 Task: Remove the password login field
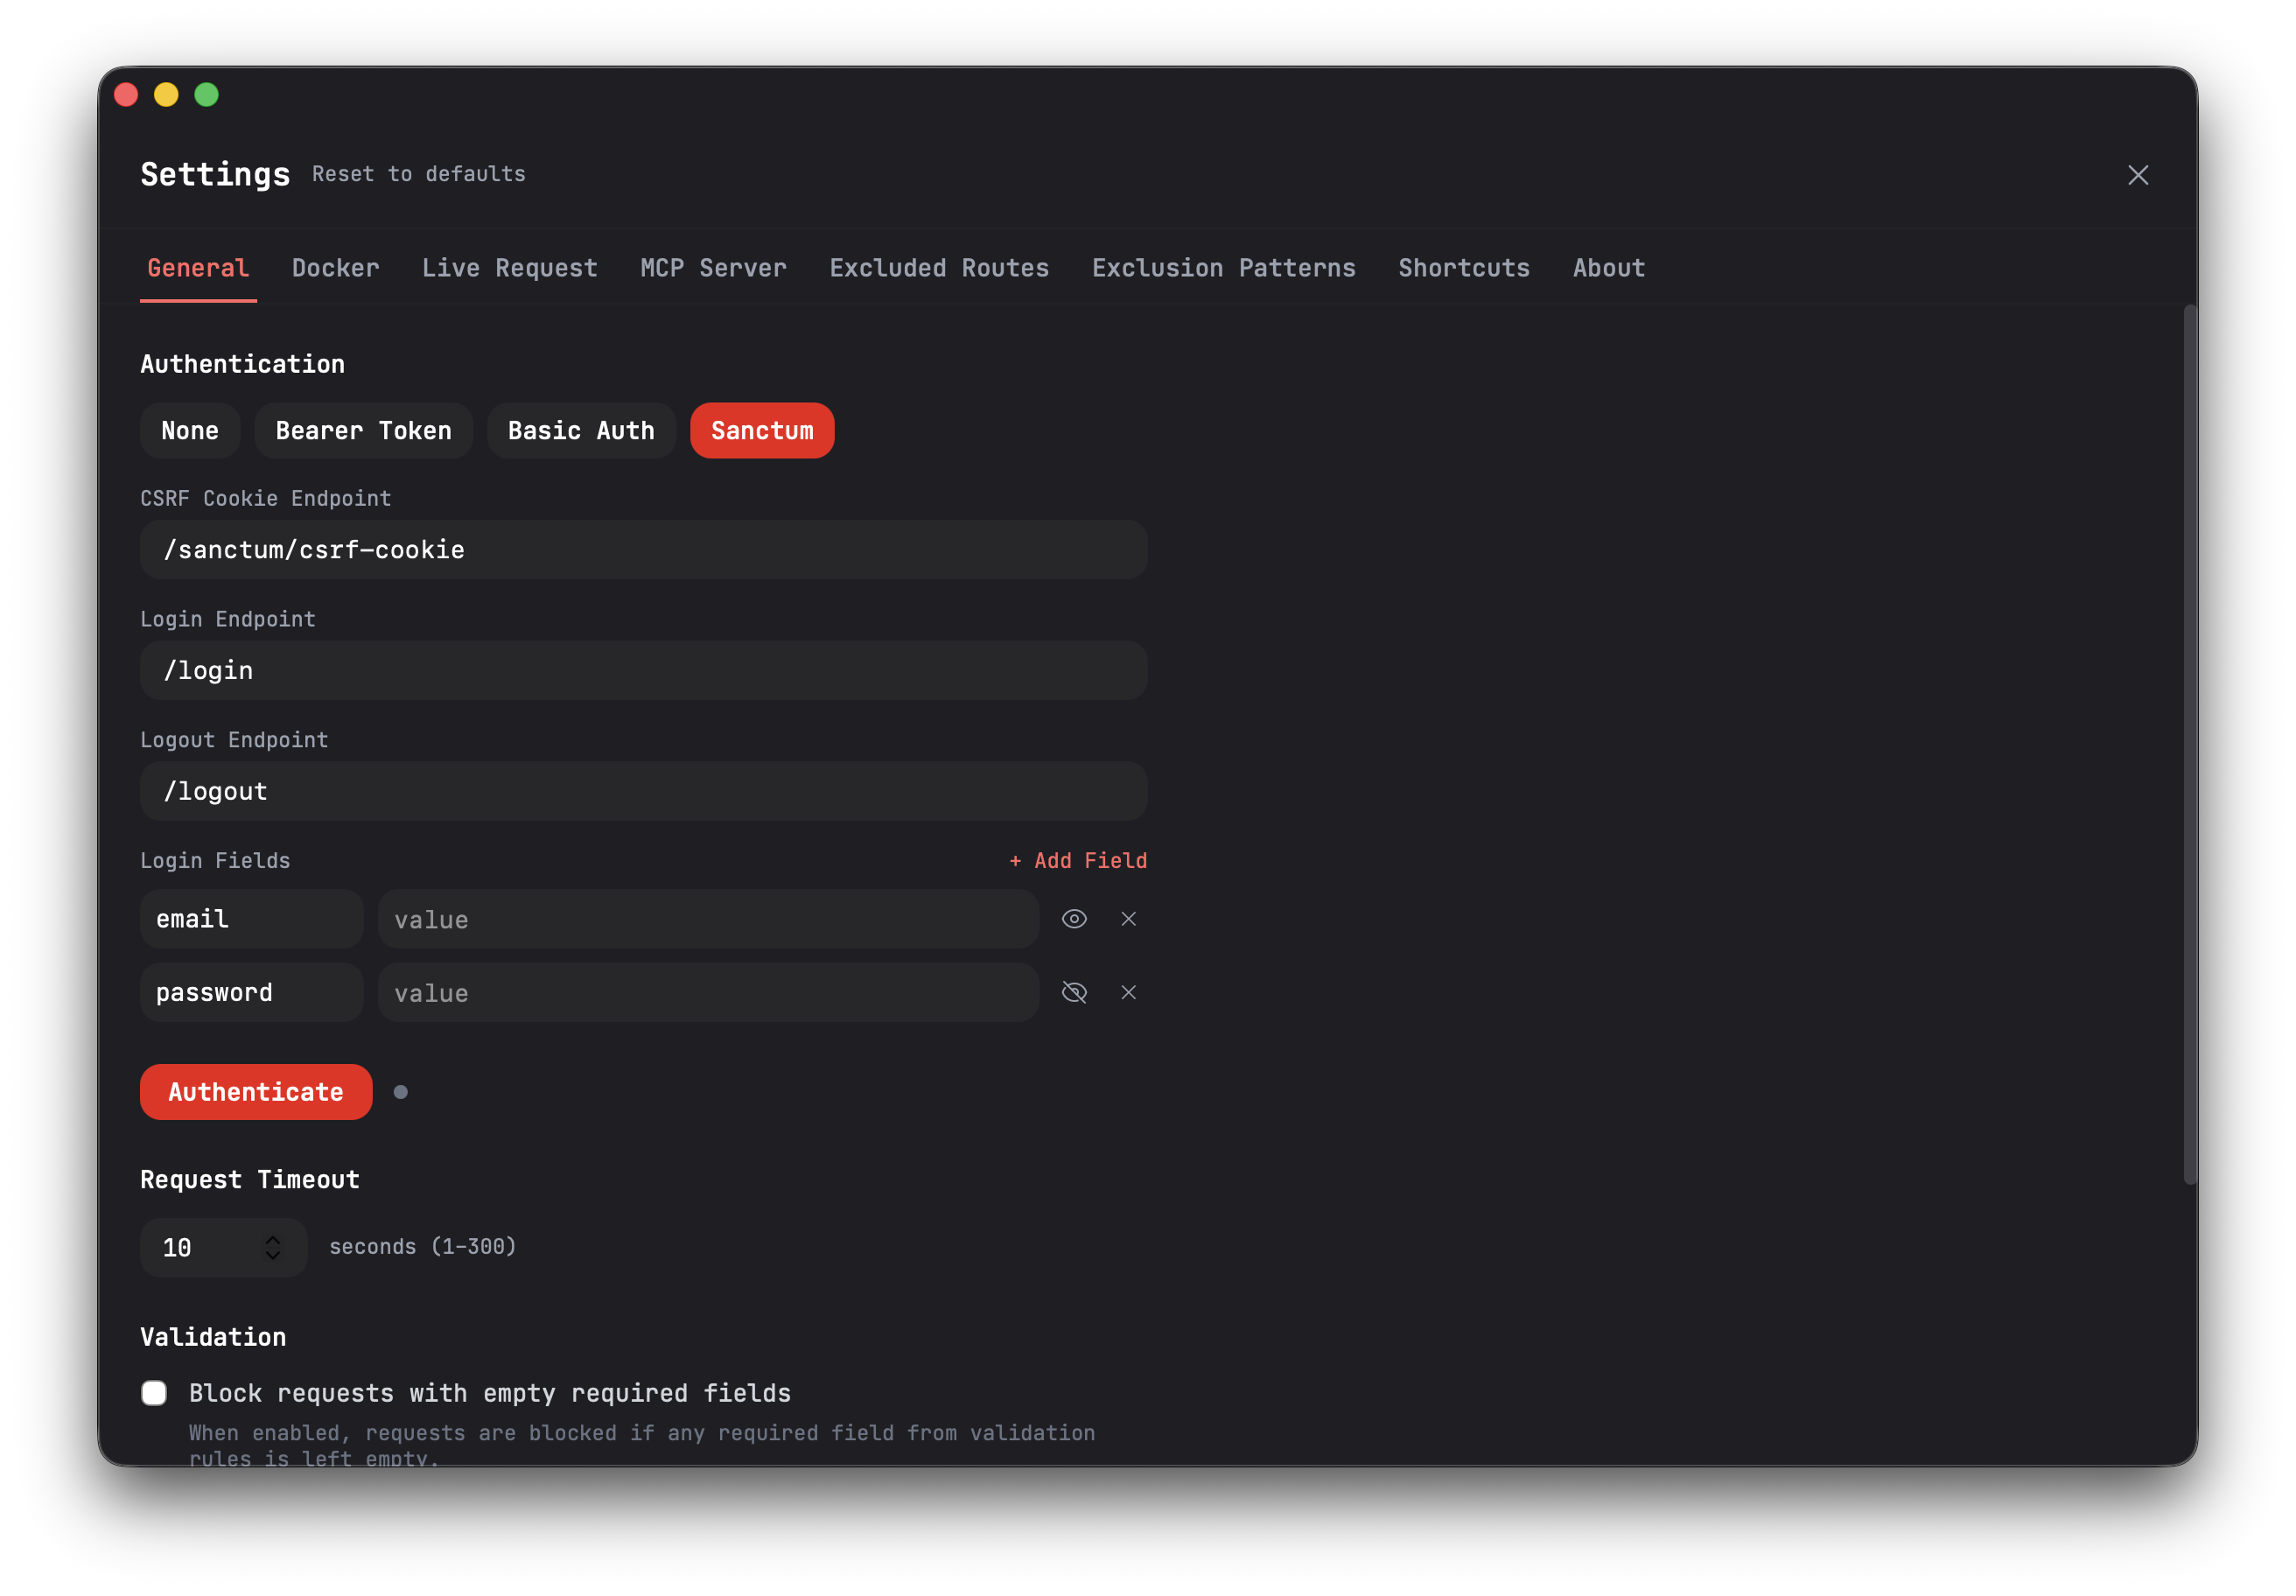pyautogui.click(x=1128, y=992)
